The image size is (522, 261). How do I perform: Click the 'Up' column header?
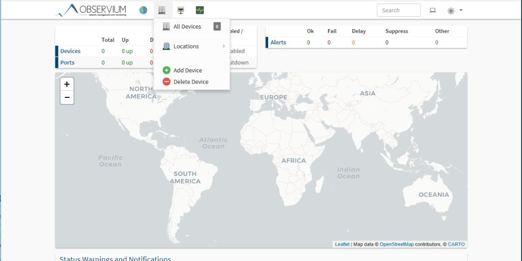125,40
